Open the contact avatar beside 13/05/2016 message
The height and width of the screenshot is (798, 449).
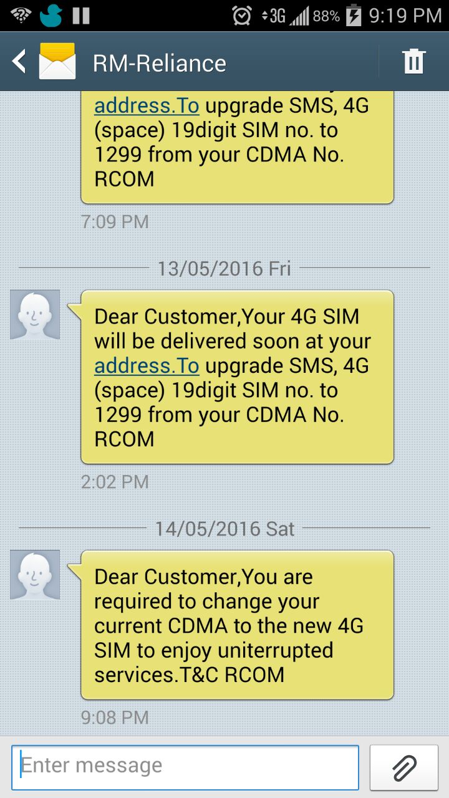point(35,315)
